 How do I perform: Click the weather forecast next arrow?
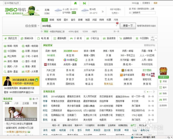point(102,11)
